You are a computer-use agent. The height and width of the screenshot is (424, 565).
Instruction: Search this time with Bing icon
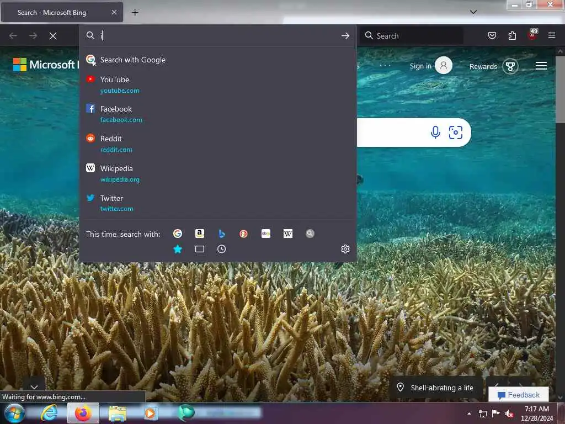point(222,234)
